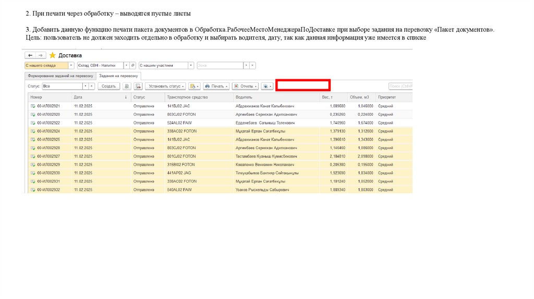Click the Склад СВН - Напитки input field
This screenshot has height=299, width=534.
pyautogui.click(x=100, y=65)
